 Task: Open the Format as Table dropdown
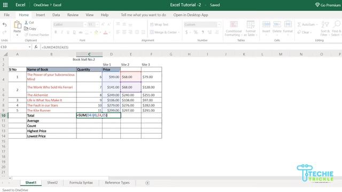click(x=251, y=28)
